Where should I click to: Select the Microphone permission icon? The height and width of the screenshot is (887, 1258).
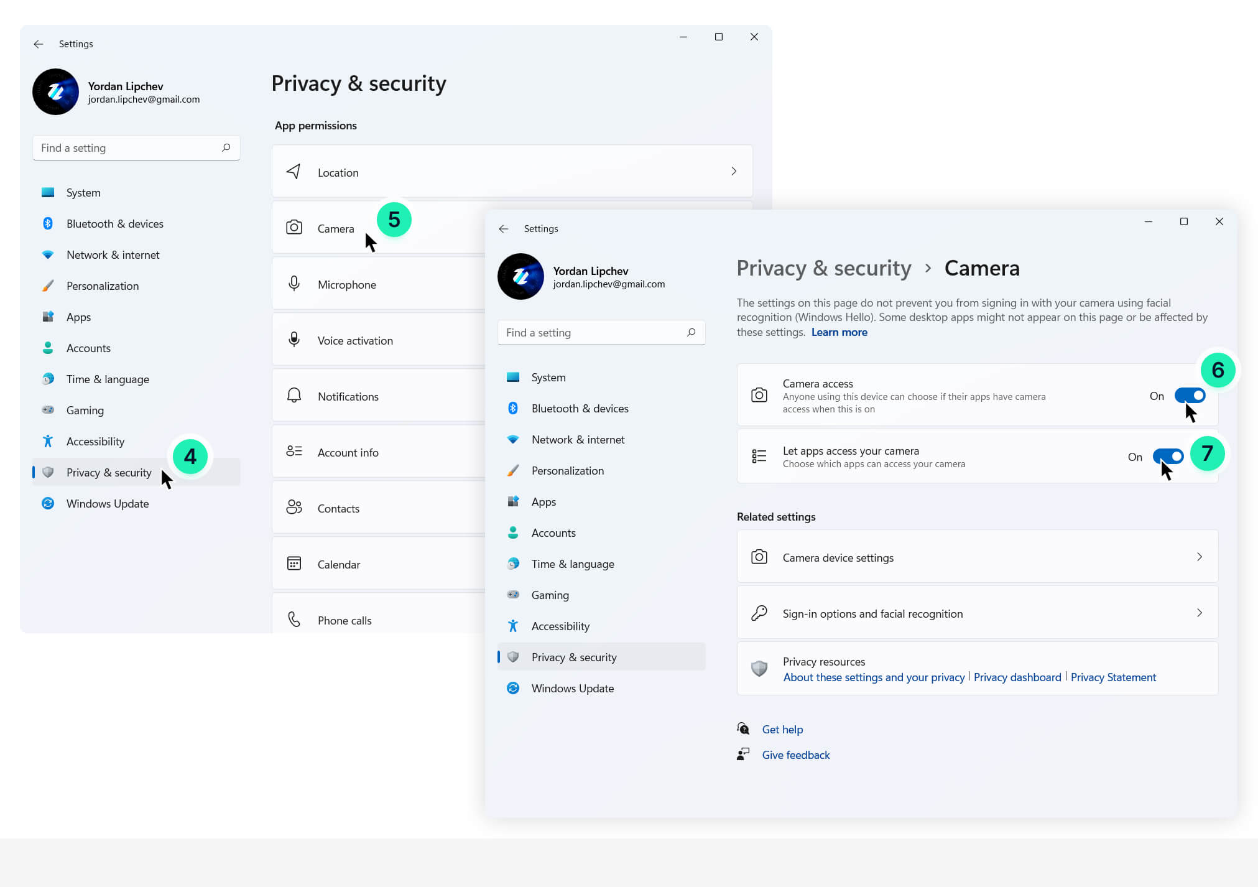point(294,284)
